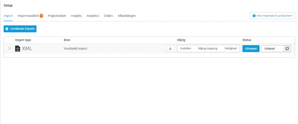Image resolution: width=298 pixels, height=124 pixels.
Task: Open the Import tab
Action: point(8,16)
